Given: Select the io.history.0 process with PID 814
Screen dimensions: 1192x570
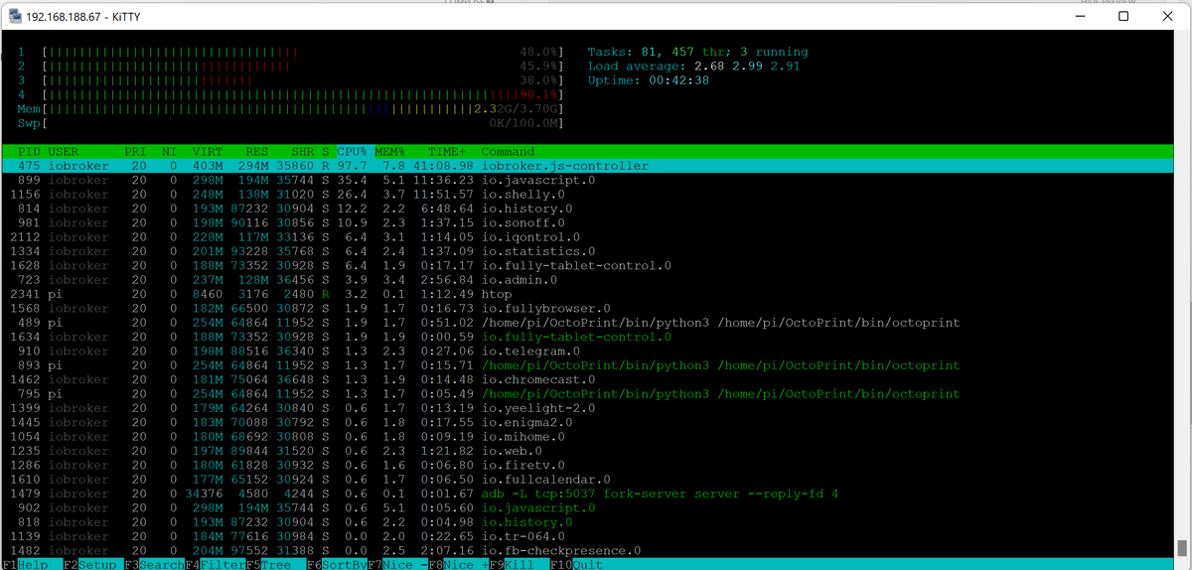Looking at the screenshot, I should (586, 209).
